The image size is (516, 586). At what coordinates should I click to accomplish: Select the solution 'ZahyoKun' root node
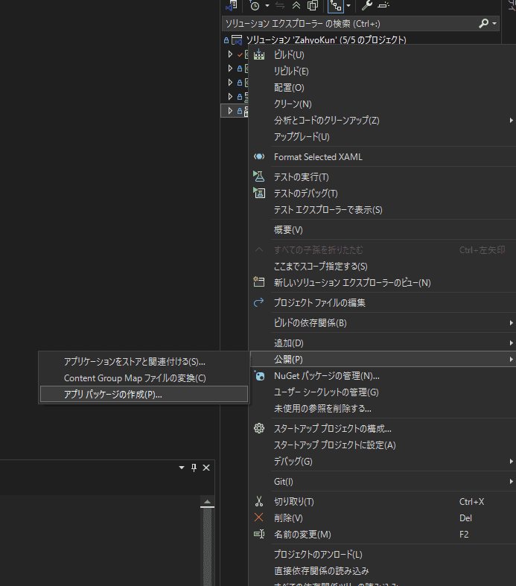coord(326,39)
